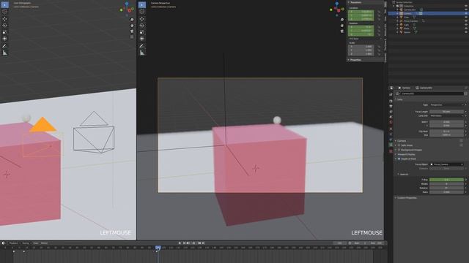The height and width of the screenshot is (263, 469).
Task: Click the green F-Stop value field
Action: pos(446,180)
